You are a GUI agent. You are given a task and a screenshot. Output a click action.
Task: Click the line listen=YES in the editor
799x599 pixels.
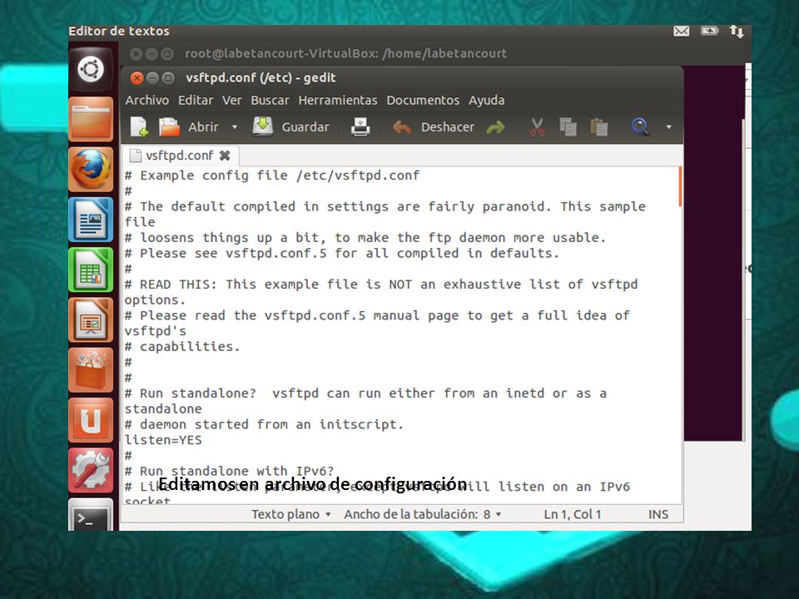[163, 440]
